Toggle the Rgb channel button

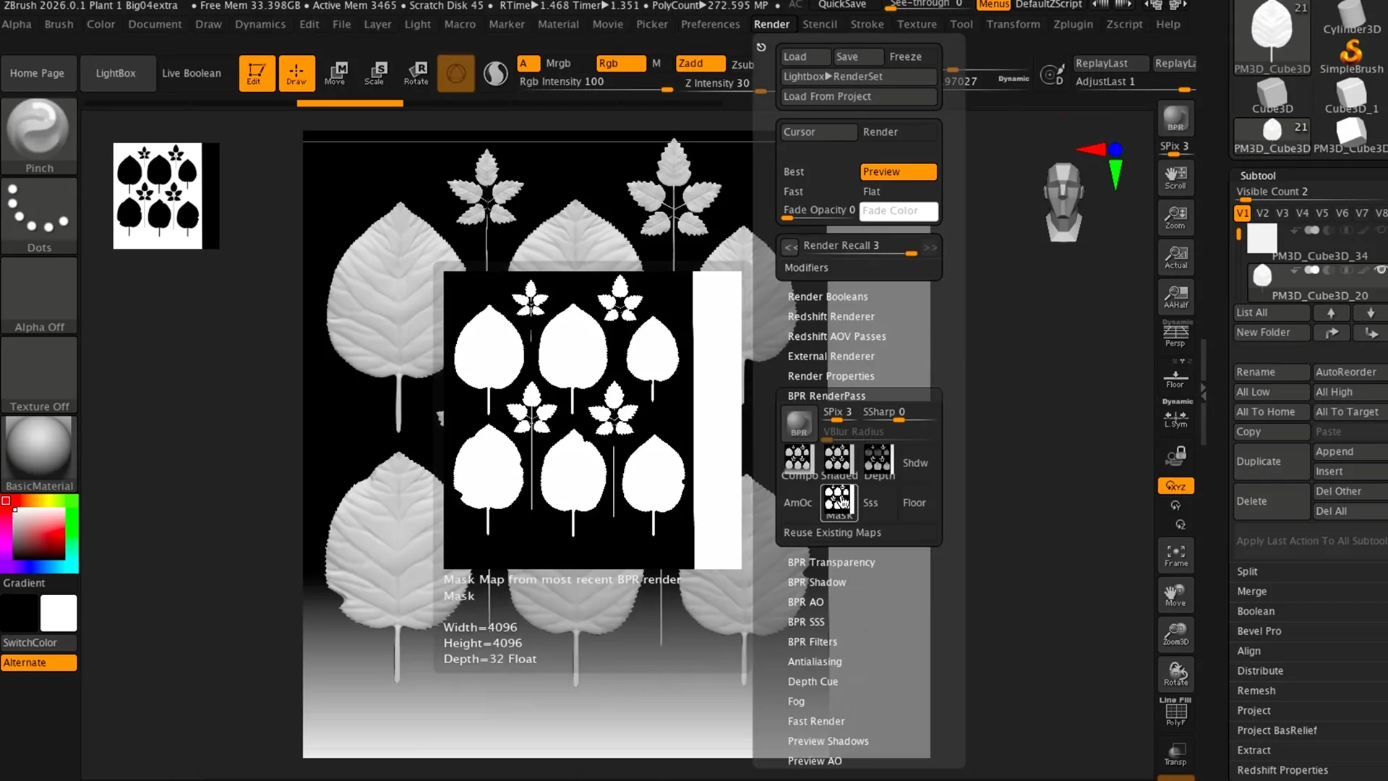(x=621, y=63)
